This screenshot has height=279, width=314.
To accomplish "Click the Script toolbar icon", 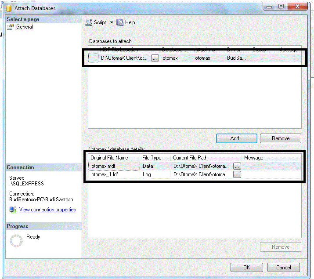I will point(89,22).
